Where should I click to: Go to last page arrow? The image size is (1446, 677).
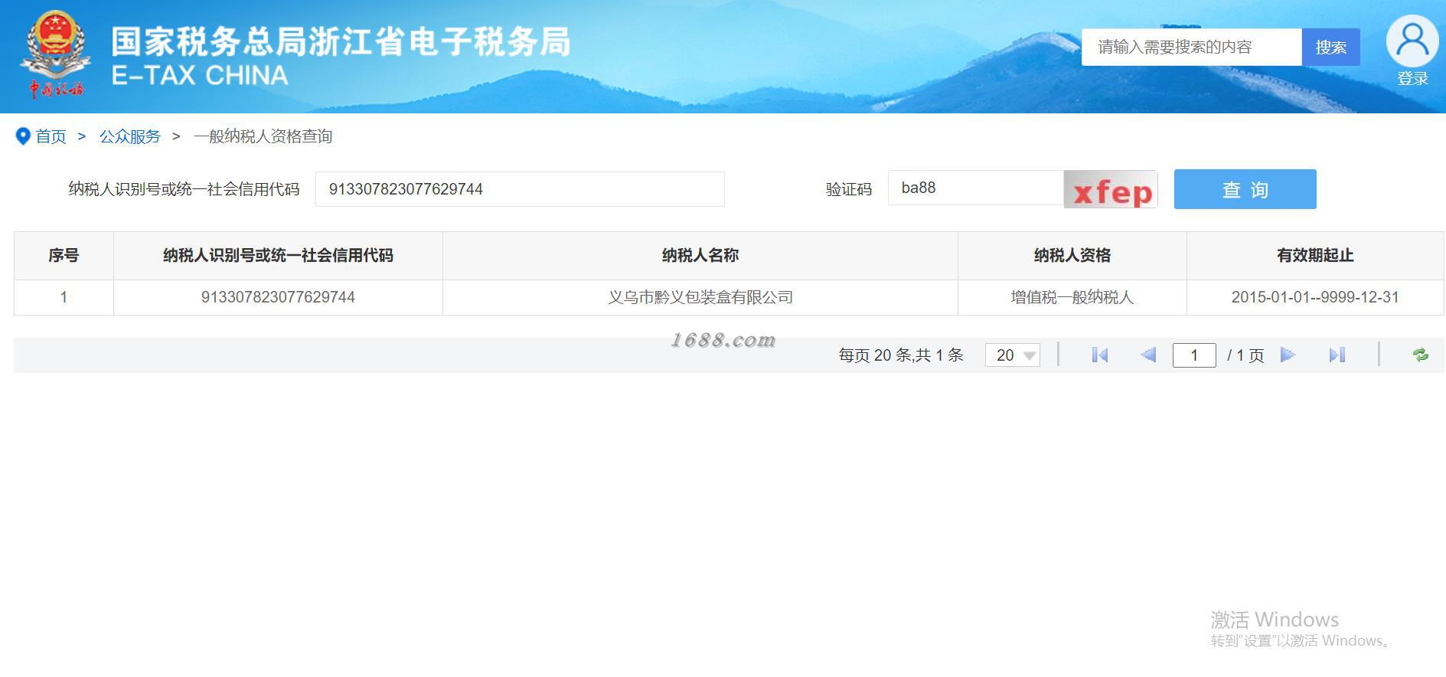[x=1337, y=355]
